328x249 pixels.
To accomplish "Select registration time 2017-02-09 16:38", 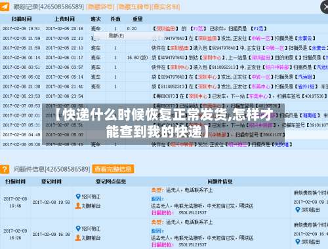I will click(51, 234).
